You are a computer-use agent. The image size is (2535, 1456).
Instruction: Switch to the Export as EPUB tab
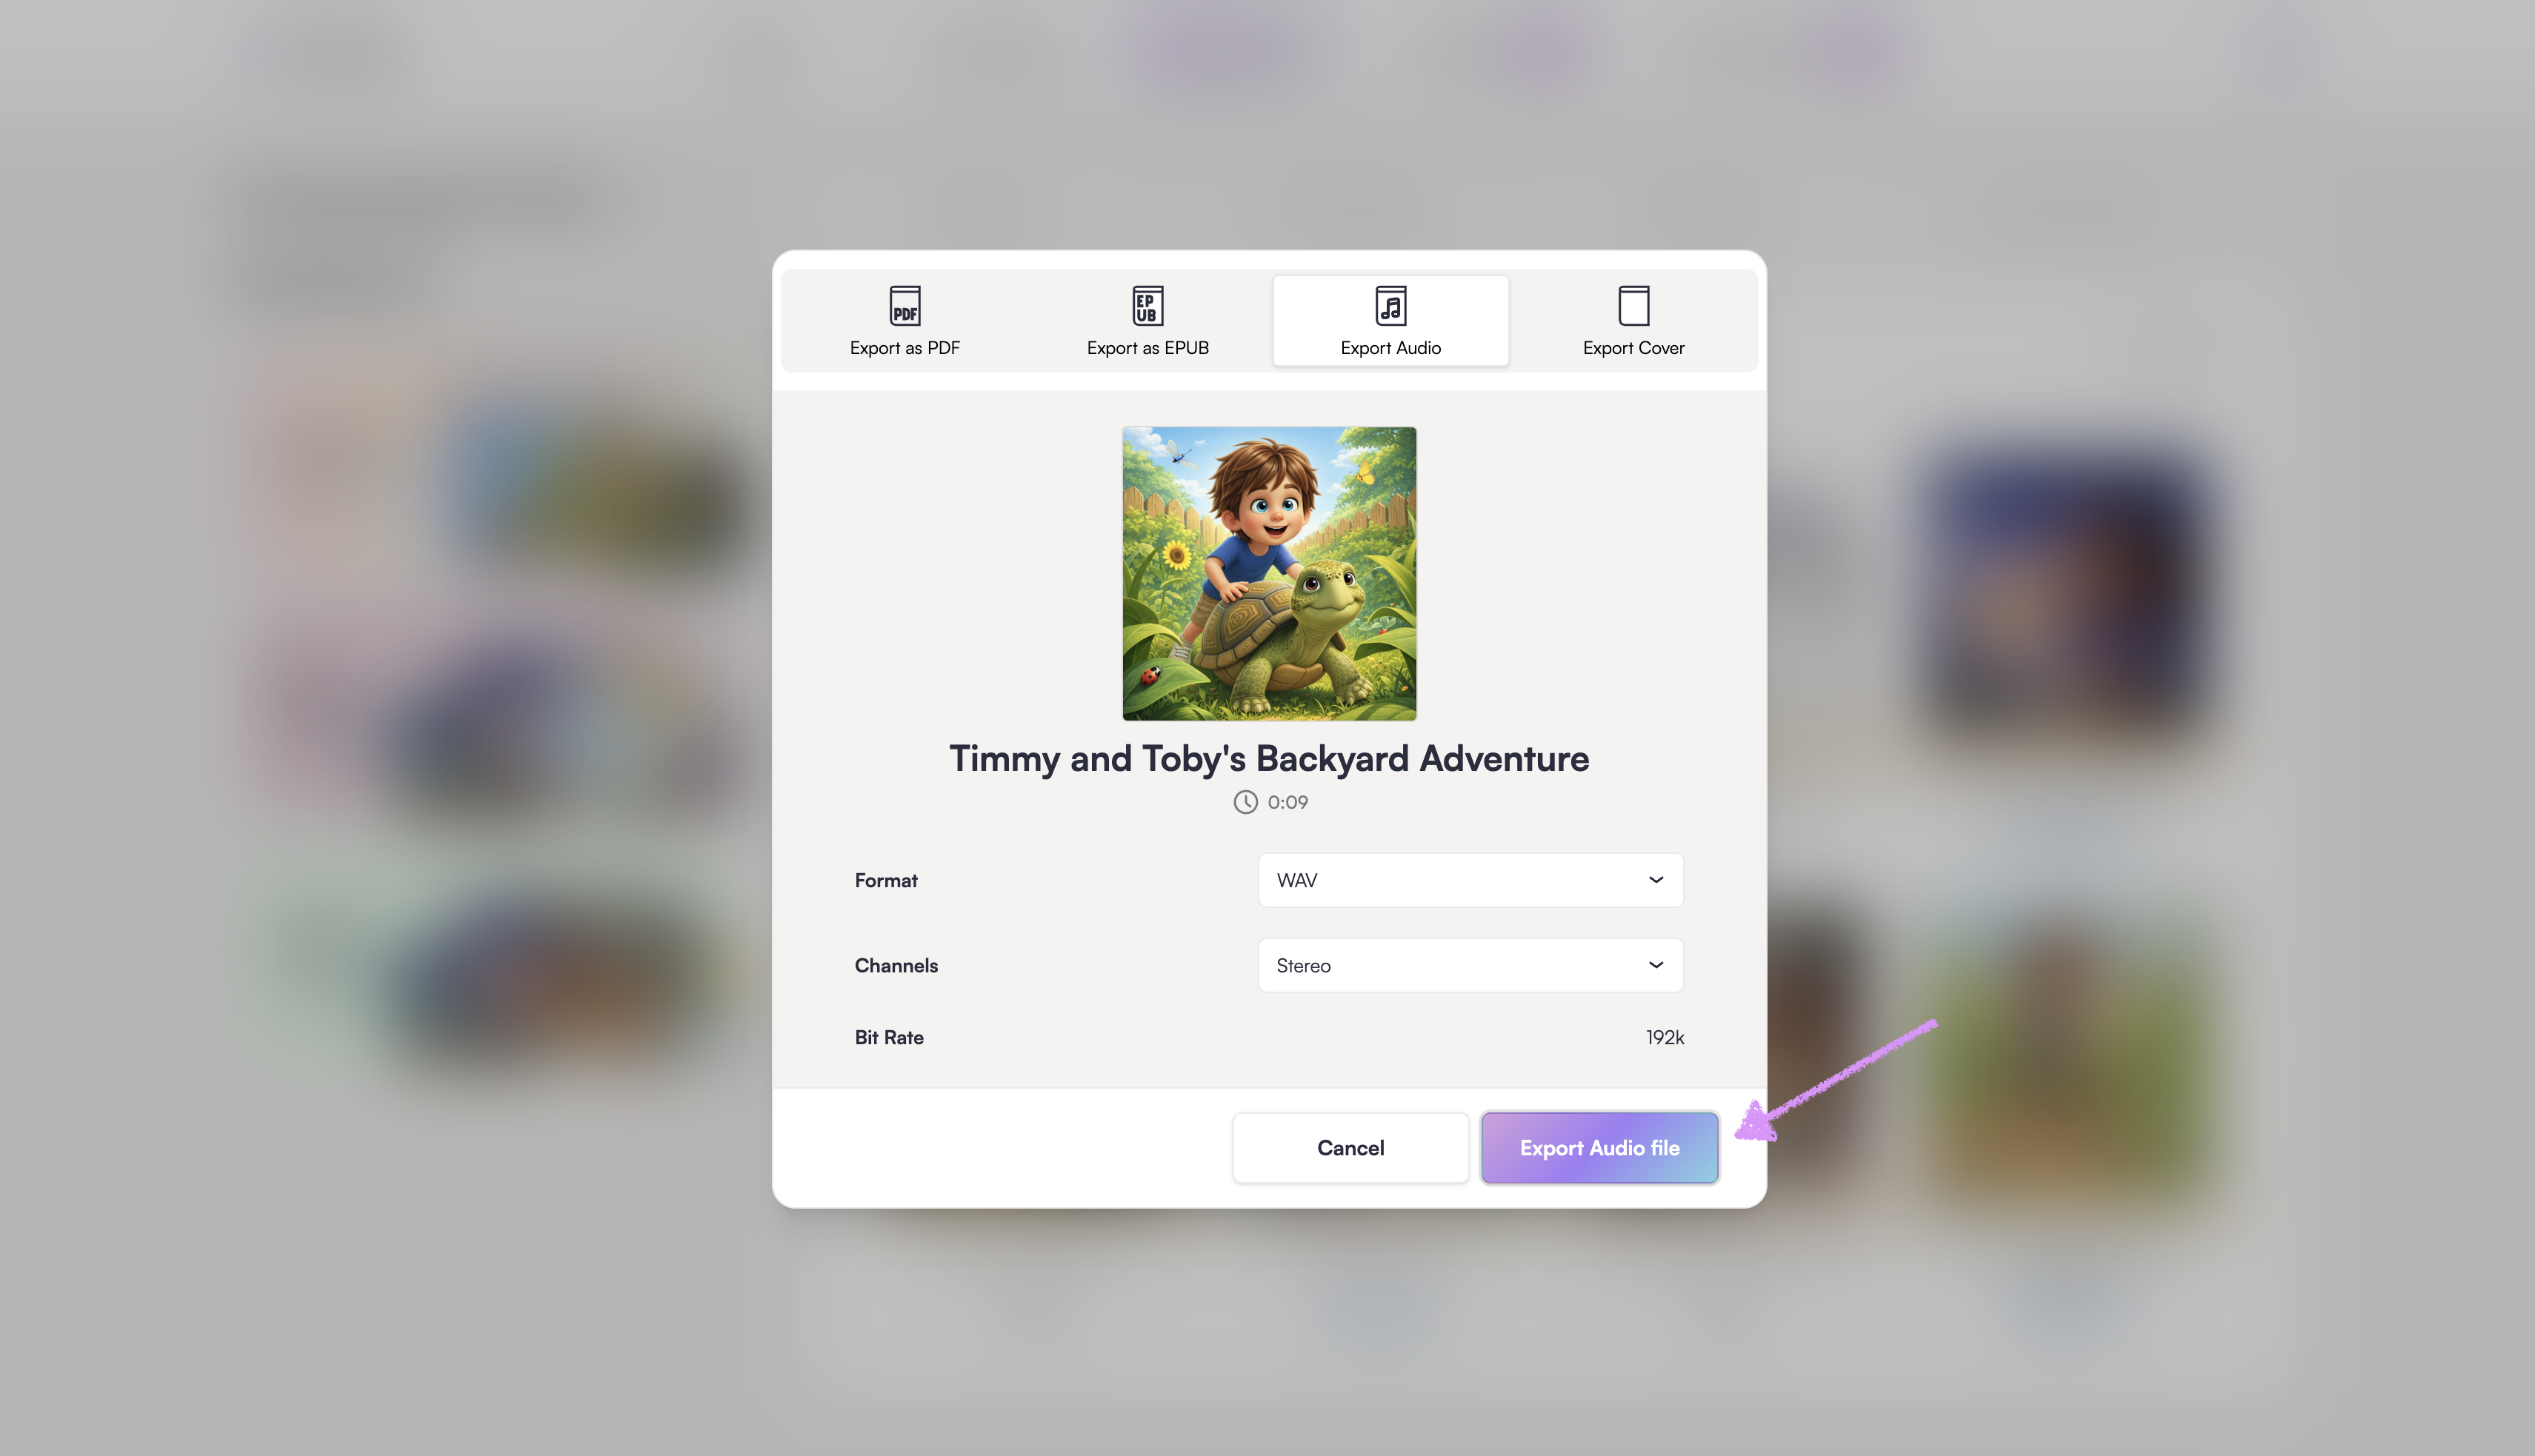tap(1147, 320)
